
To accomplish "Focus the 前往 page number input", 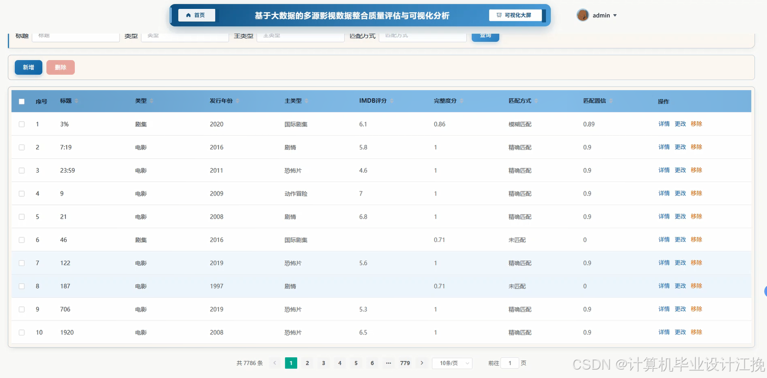I will (510, 363).
